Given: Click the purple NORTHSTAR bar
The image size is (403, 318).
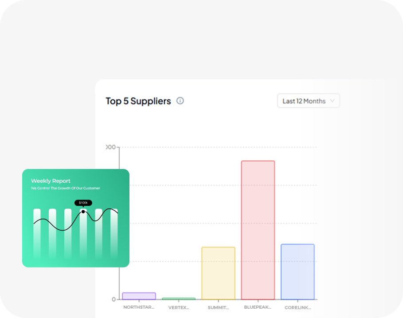Looking at the screenshot, I should (139, 296).
